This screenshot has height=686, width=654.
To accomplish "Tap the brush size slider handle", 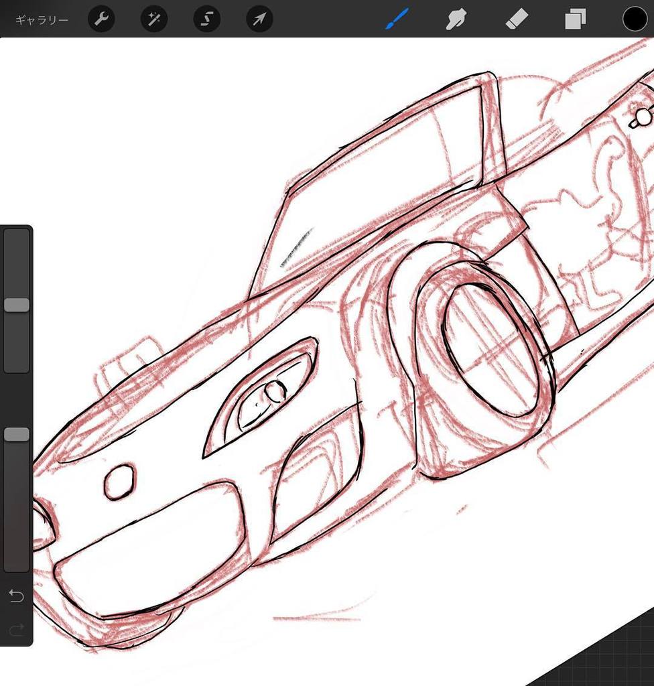I will (17, 305).
